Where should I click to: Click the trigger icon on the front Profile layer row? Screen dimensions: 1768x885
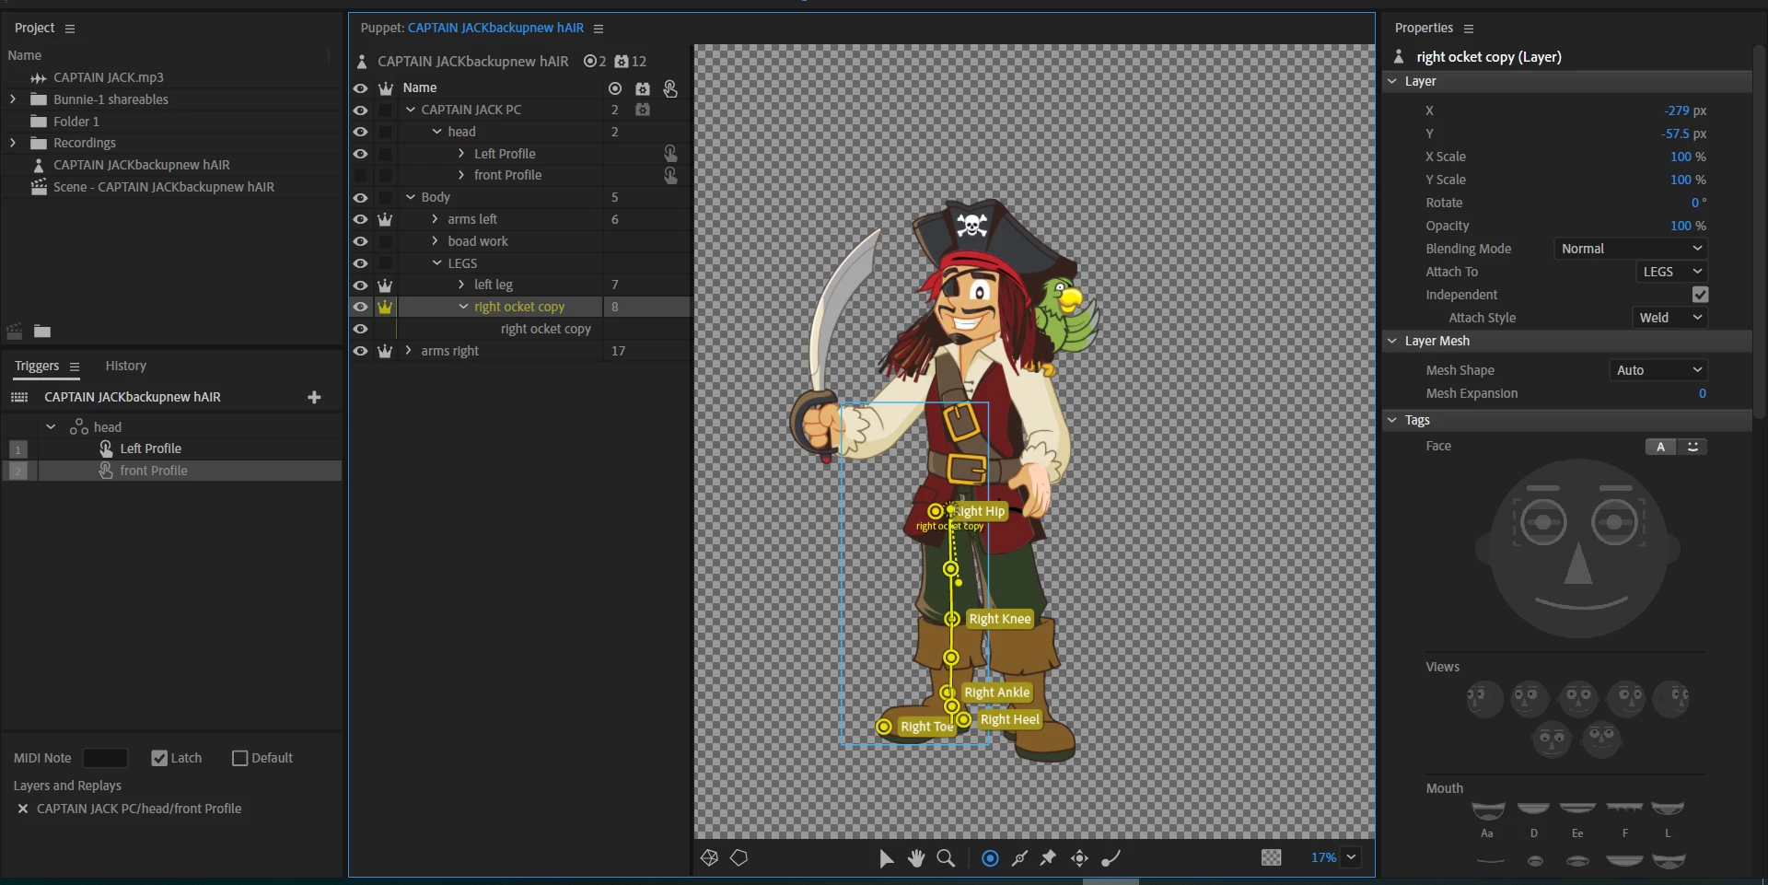[x=670, y=175]
